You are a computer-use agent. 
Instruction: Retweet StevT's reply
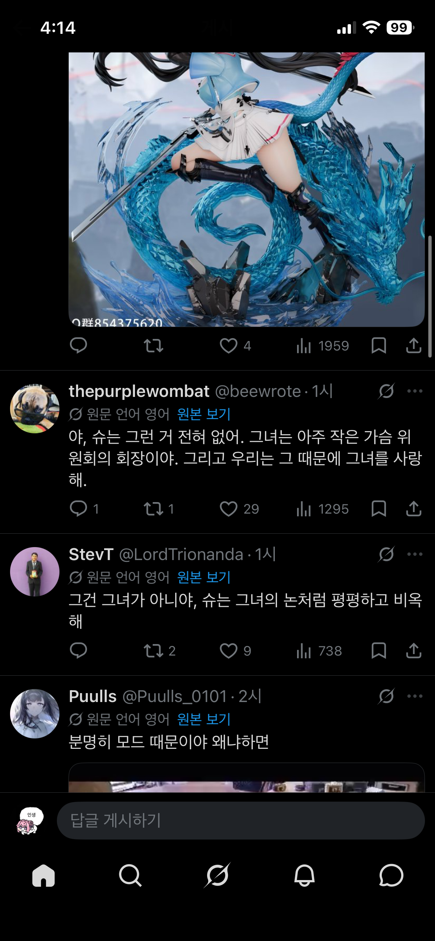(x=159, y=651)
